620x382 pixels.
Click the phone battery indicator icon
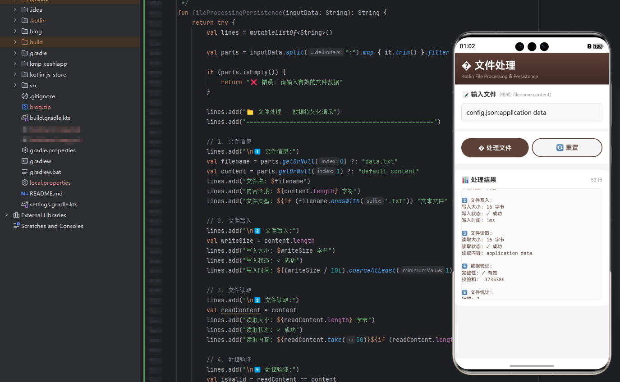(x=598, y=46)
